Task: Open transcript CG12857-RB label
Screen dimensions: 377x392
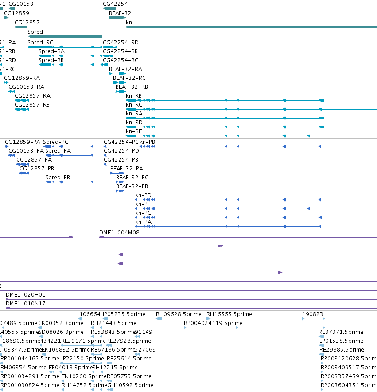Action: (x=32, y=104)
